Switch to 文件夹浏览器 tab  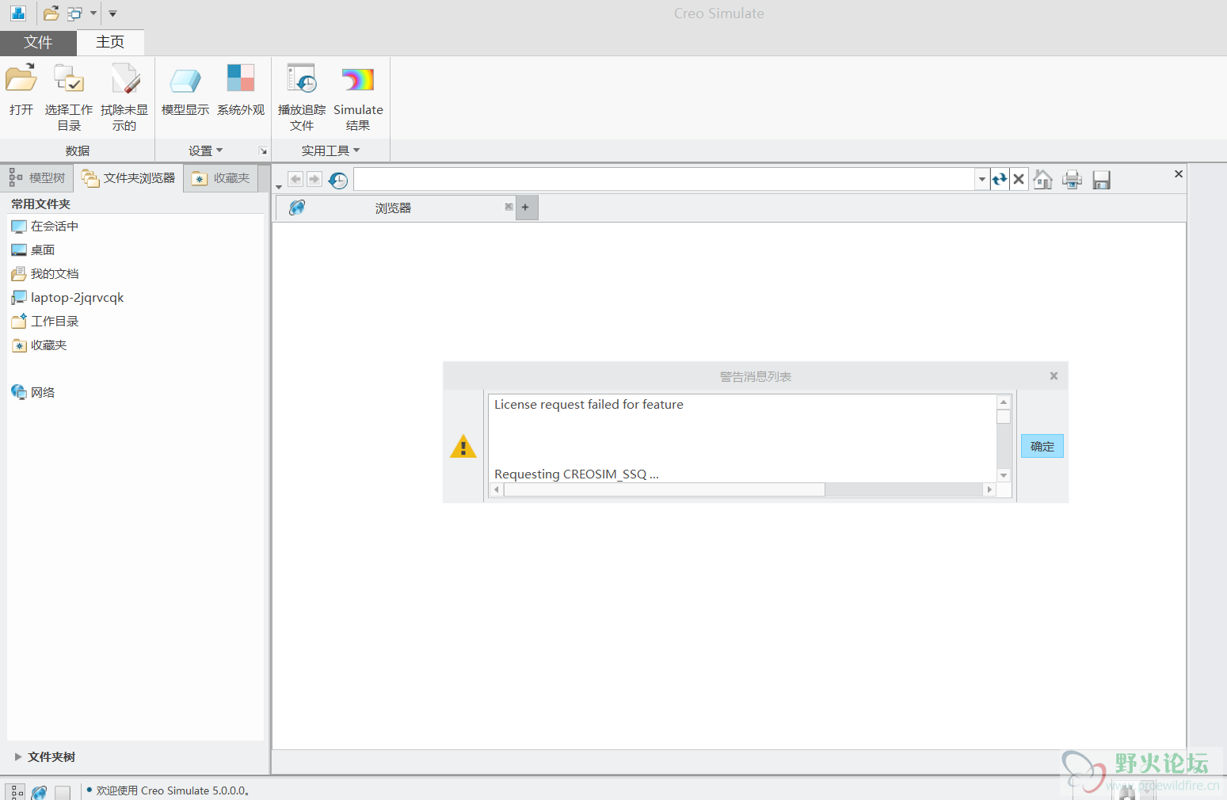click(128, 178)
